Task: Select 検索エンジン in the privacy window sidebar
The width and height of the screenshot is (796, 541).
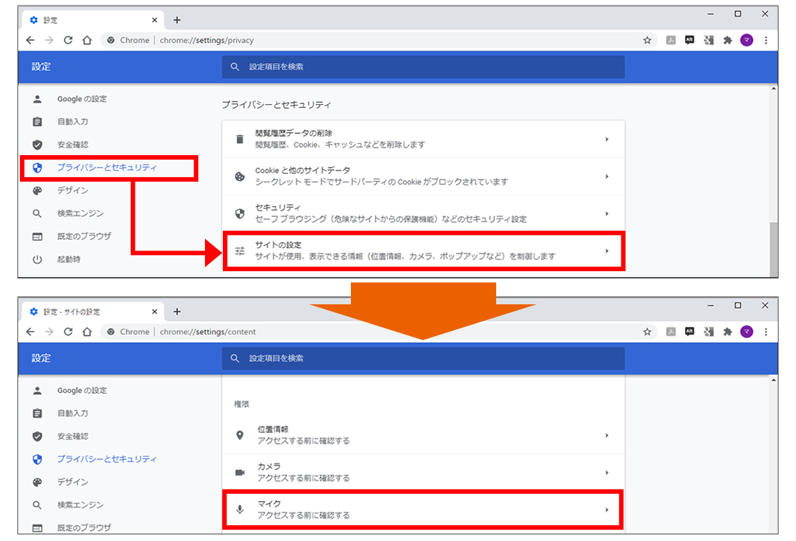Action: click(80, 213)
